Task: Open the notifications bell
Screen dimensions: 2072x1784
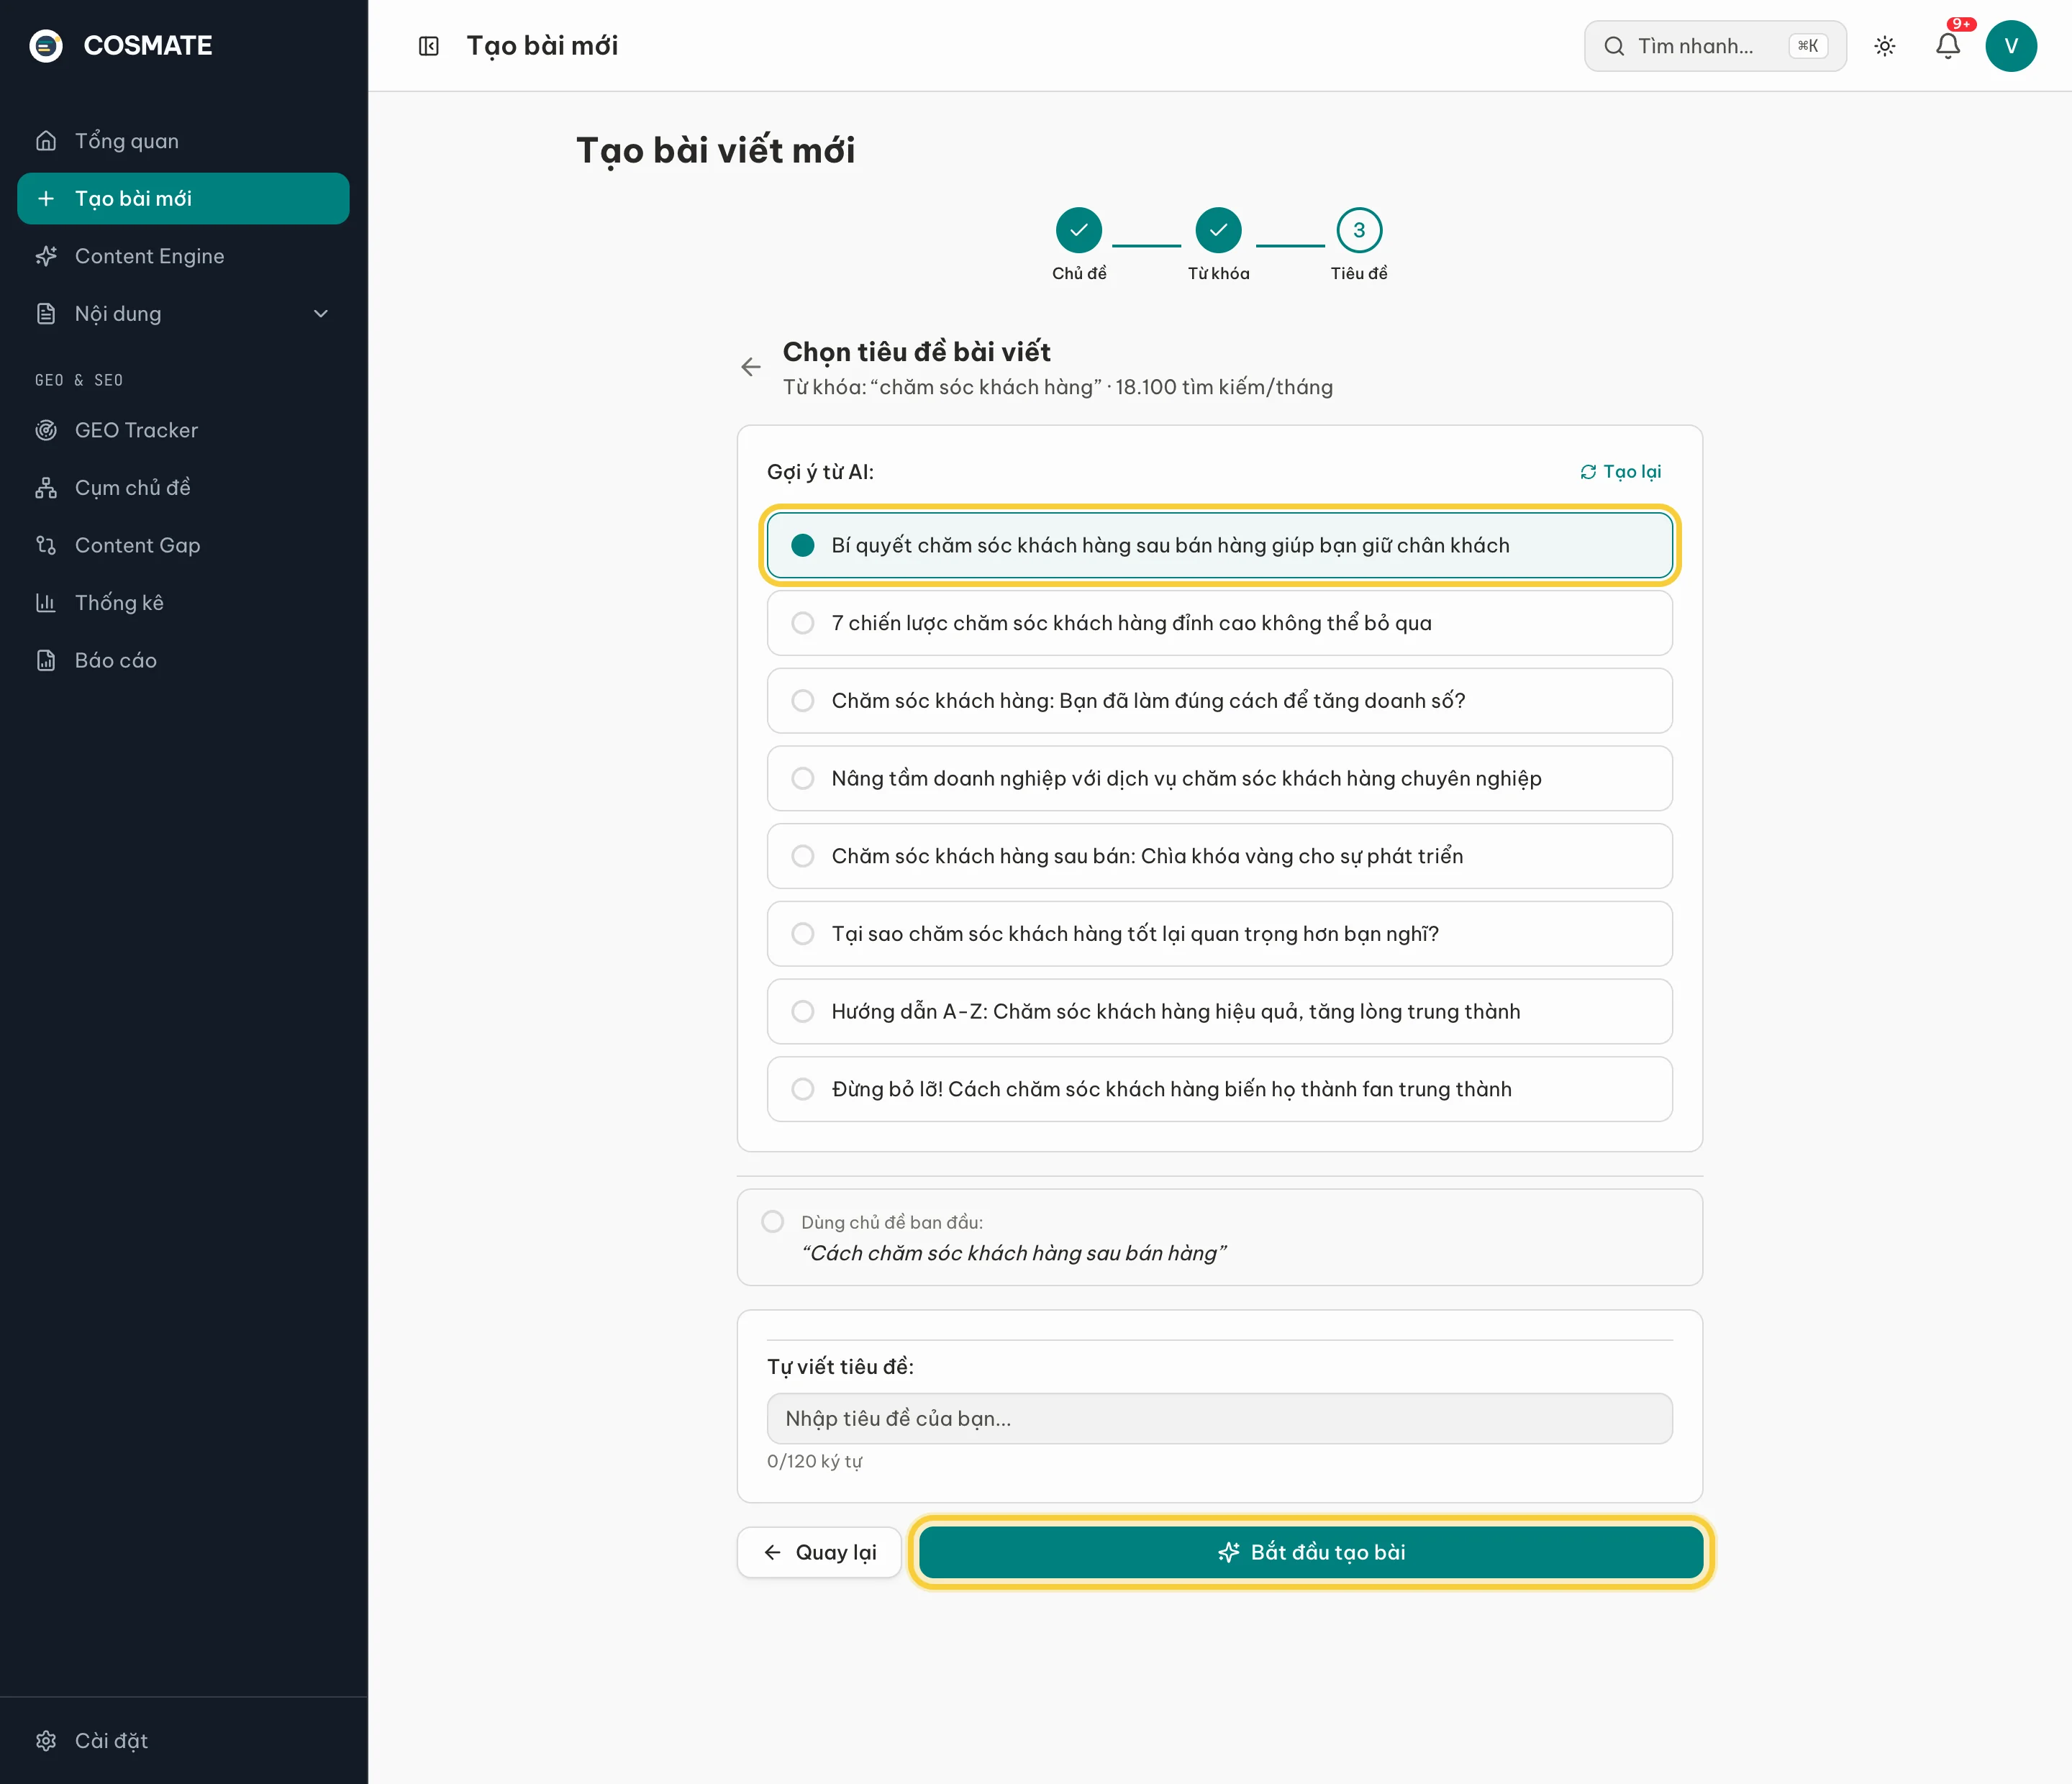Action: 1948,46
